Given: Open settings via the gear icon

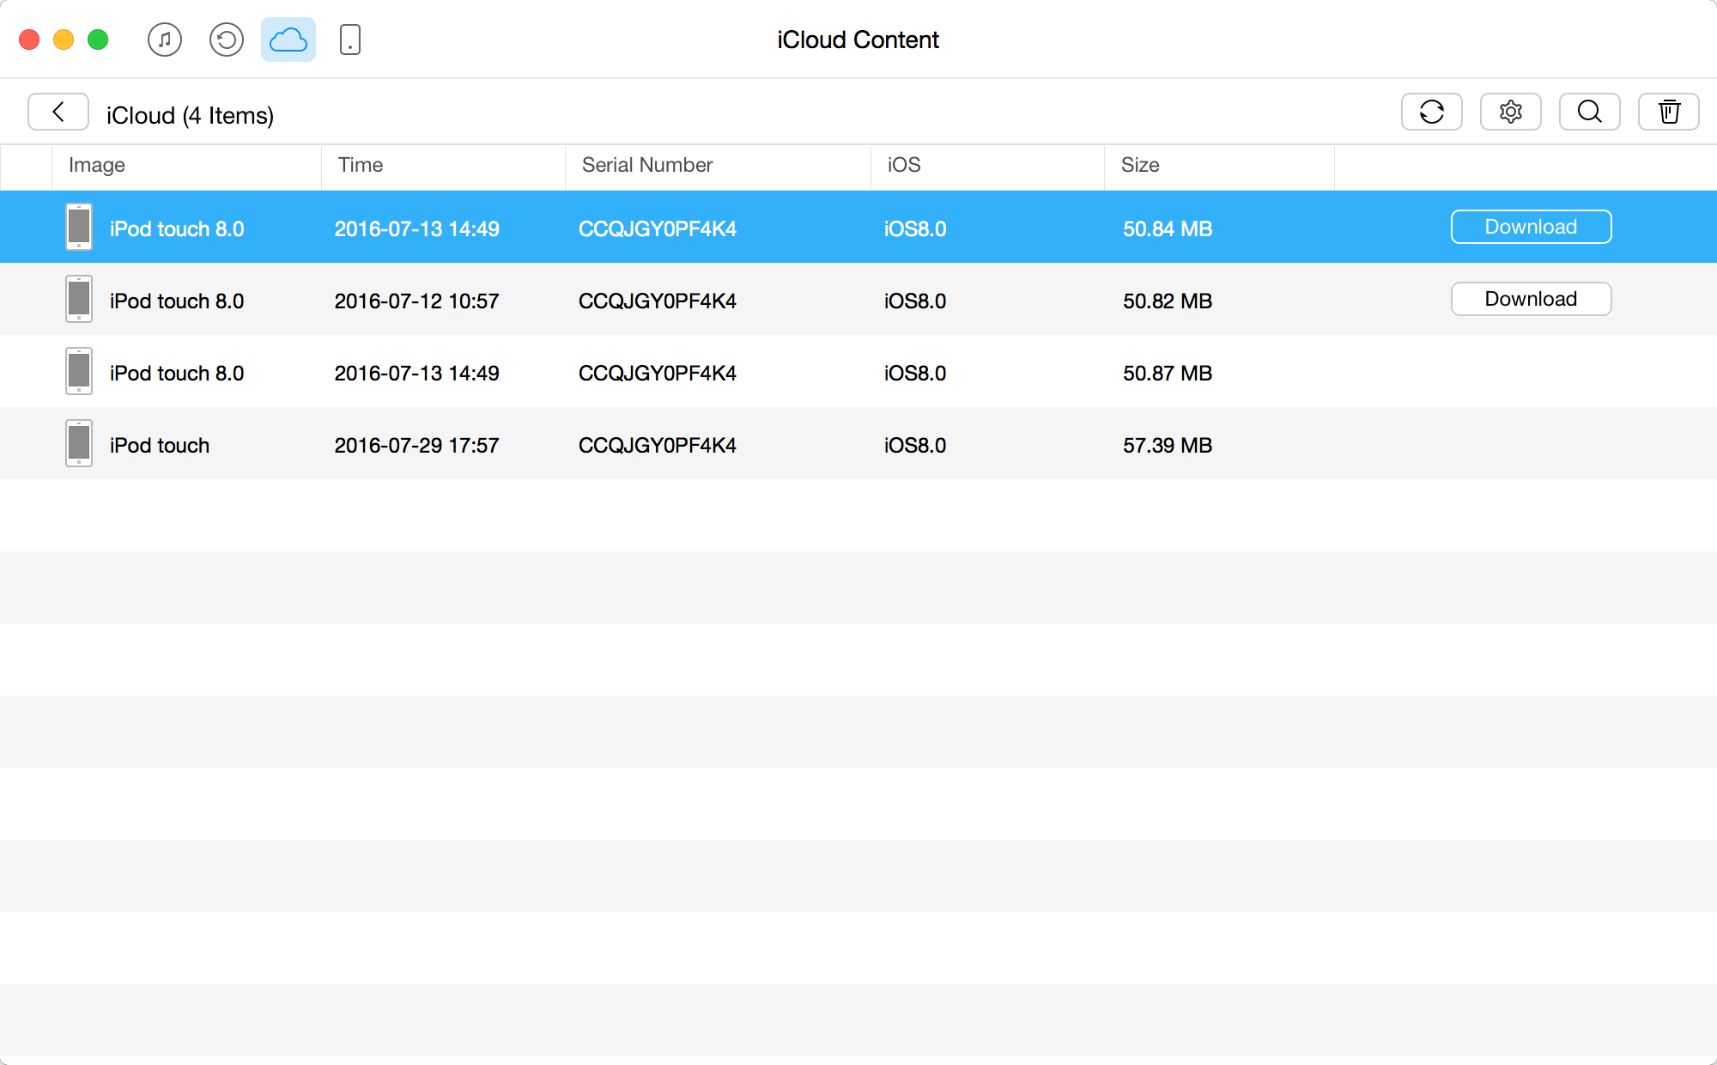Looking at the screenshot, I should 1511,112.
